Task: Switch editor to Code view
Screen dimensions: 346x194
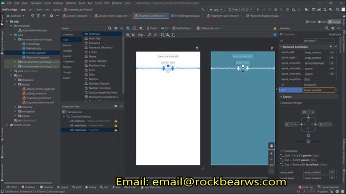Action: pos(311,22)
